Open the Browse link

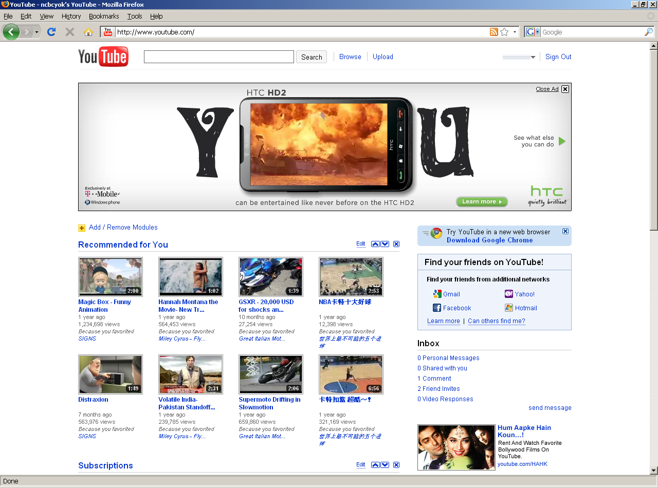(350, 57)
